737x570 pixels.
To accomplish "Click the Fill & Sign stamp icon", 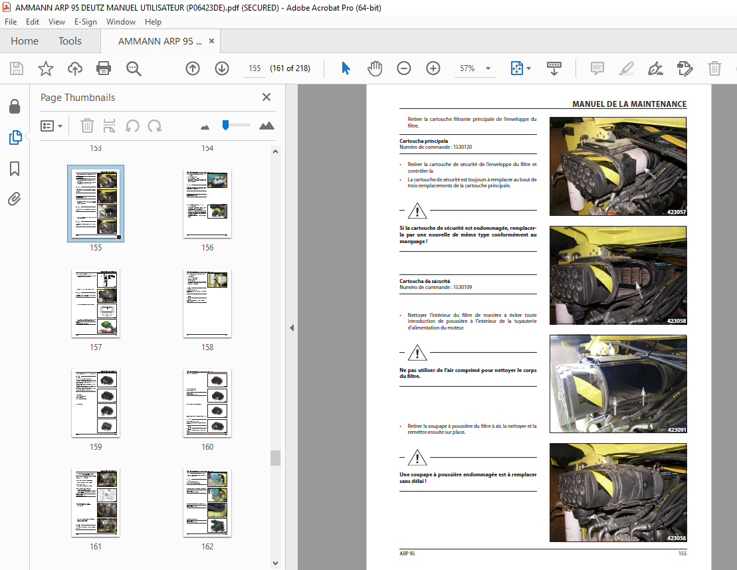I will (x=684, y=68).
